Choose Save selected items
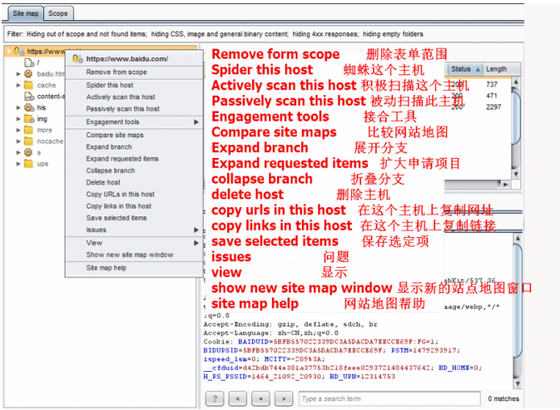The width and height of the screenshot is (560, 410). click(x=134, y=218)
